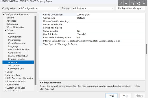The width and height of the screenshot is (148, 98).
Task: Select the crop tool icon
Action: [x=133, y=3]
